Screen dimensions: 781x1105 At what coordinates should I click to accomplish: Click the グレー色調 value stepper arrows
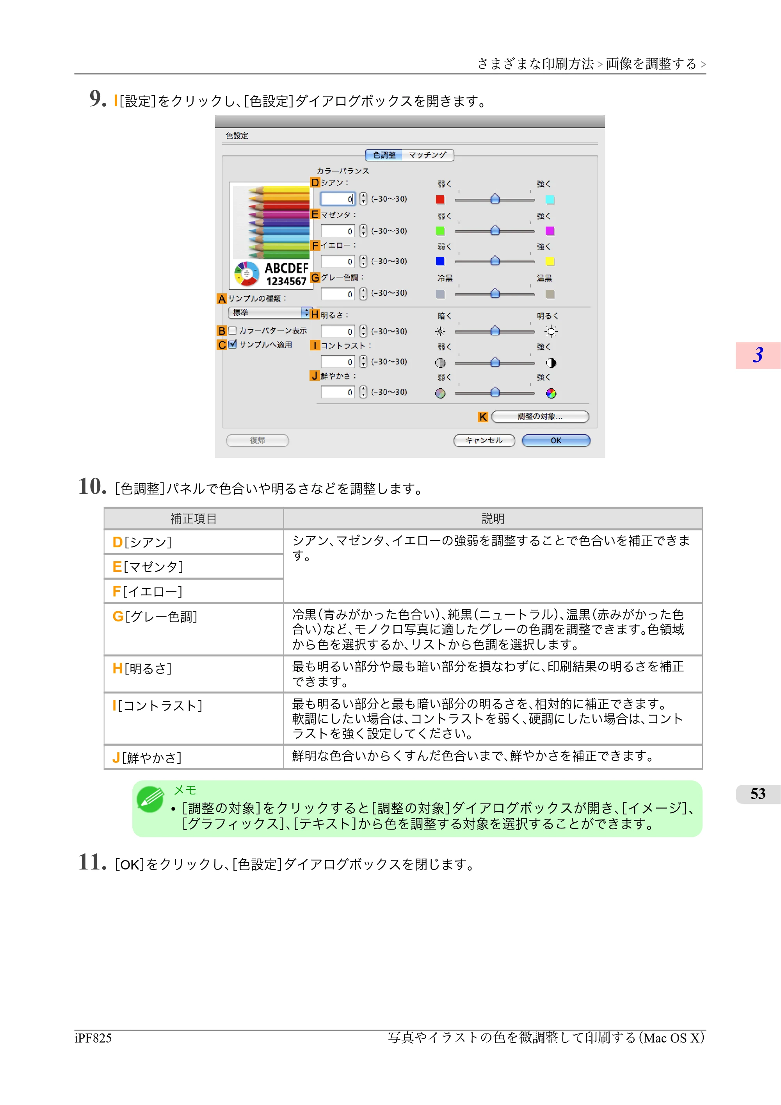point(363,294)
